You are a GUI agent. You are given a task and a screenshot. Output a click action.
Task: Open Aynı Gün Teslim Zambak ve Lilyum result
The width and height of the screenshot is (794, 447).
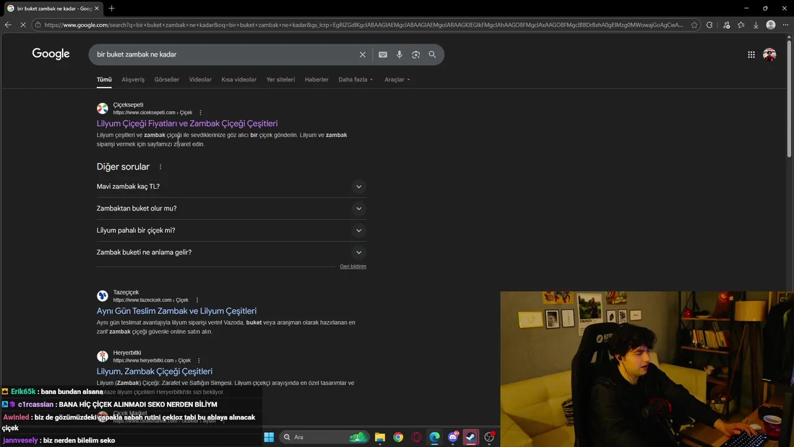point(177,311)
